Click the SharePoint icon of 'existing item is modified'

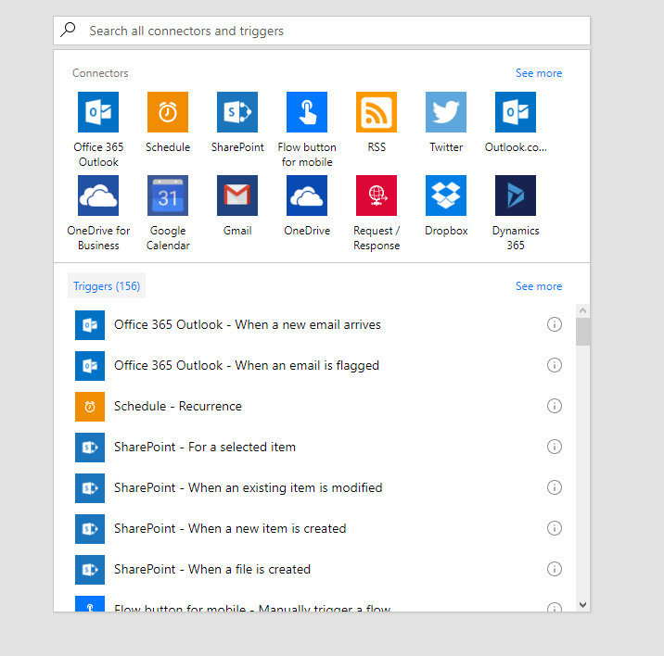90,488
